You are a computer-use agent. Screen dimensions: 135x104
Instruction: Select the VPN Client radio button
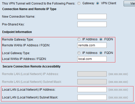click(98, 3)
